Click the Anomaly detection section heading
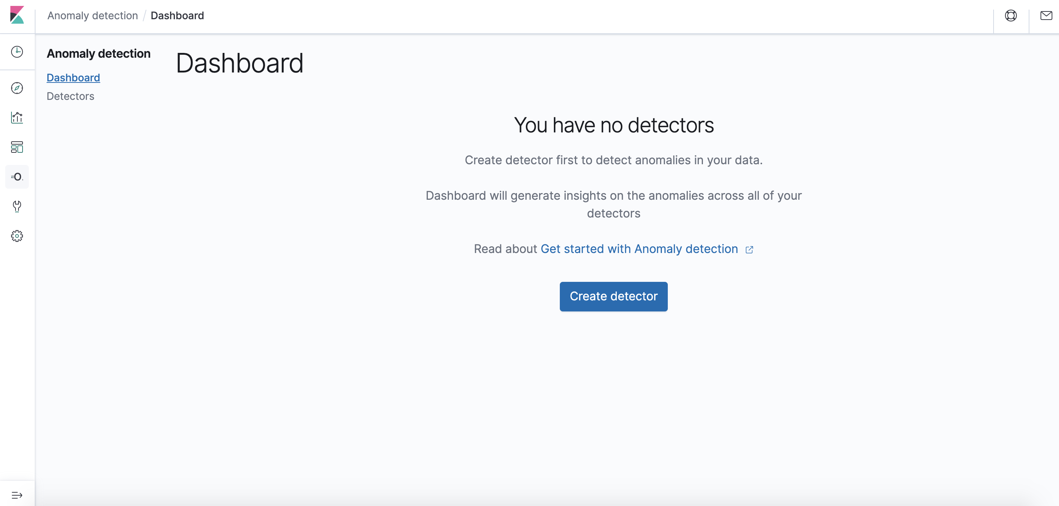 pos(98,53)
